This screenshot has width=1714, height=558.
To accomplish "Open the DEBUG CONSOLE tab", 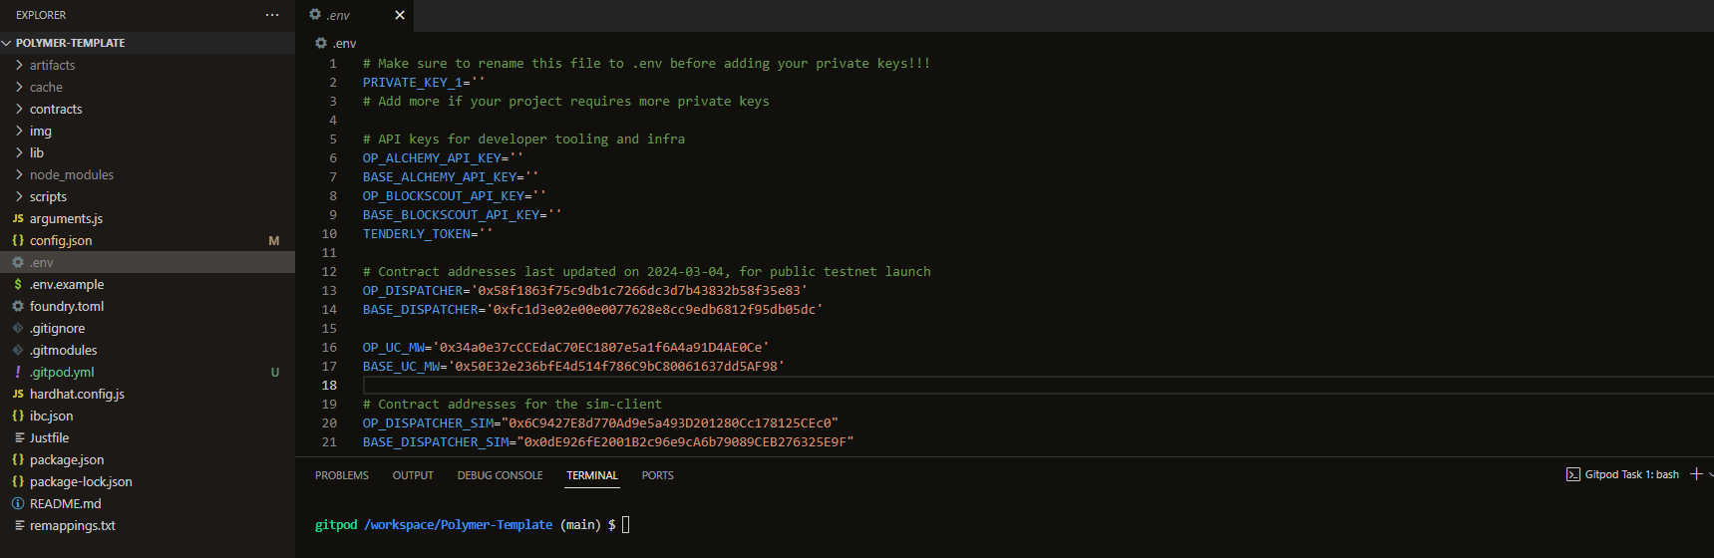I will 500,475.
